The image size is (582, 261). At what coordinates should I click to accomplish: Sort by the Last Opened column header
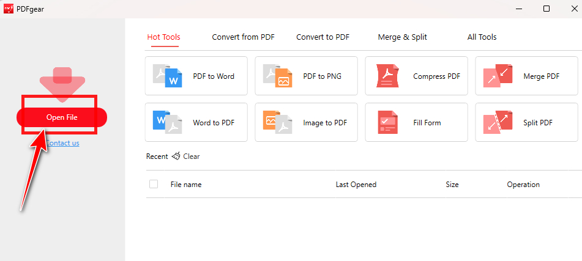(x=356, y=184)
